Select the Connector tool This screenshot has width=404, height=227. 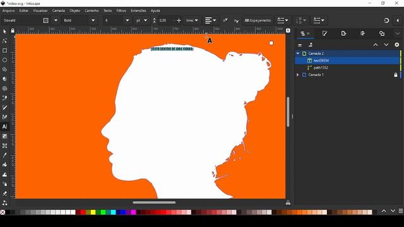coord(4,203)
